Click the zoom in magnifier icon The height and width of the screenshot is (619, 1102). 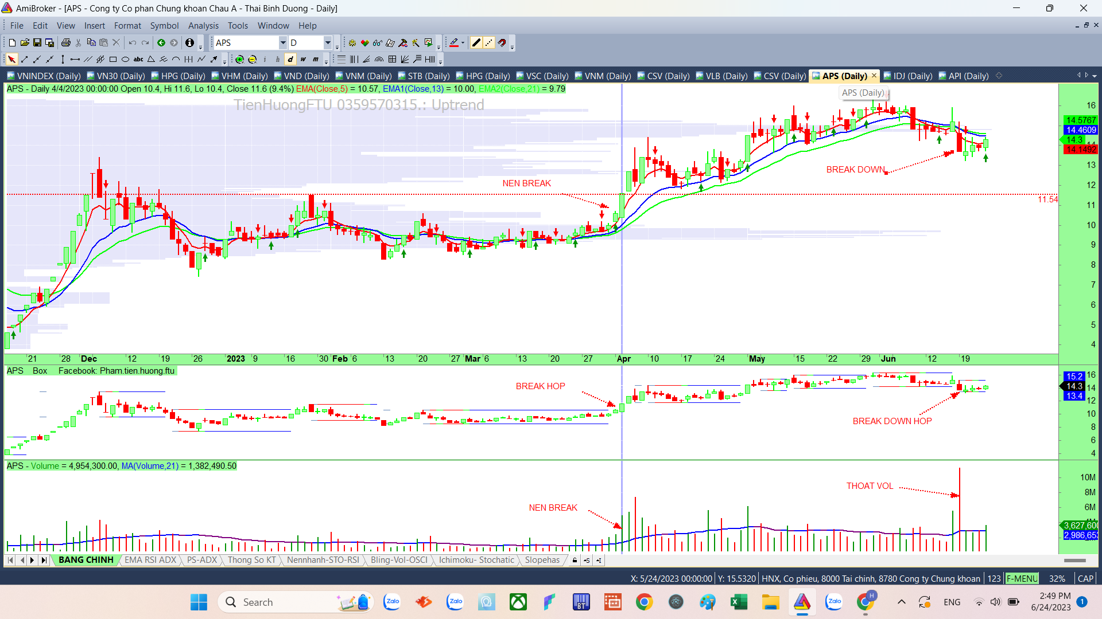click(x=240, y=59)
